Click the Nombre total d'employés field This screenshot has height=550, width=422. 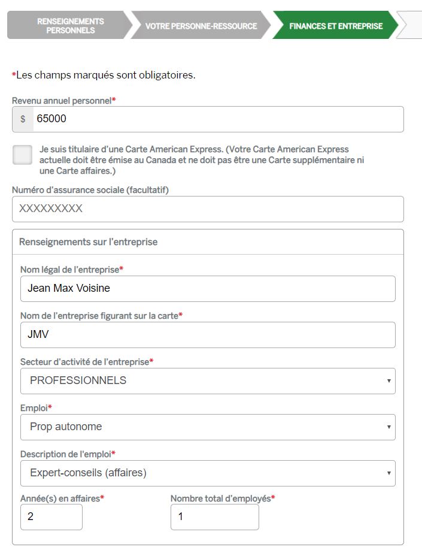click(x=213, y=516)
